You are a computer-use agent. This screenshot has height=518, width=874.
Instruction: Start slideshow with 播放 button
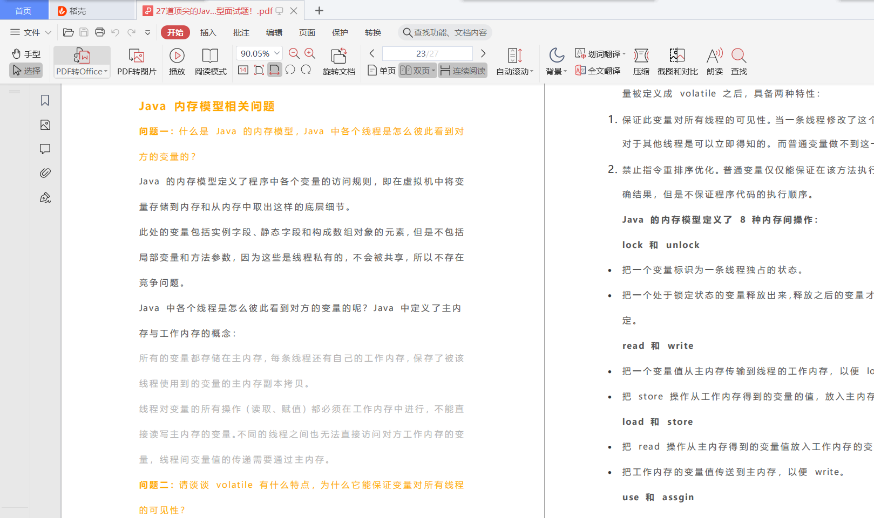coord(177,62)
